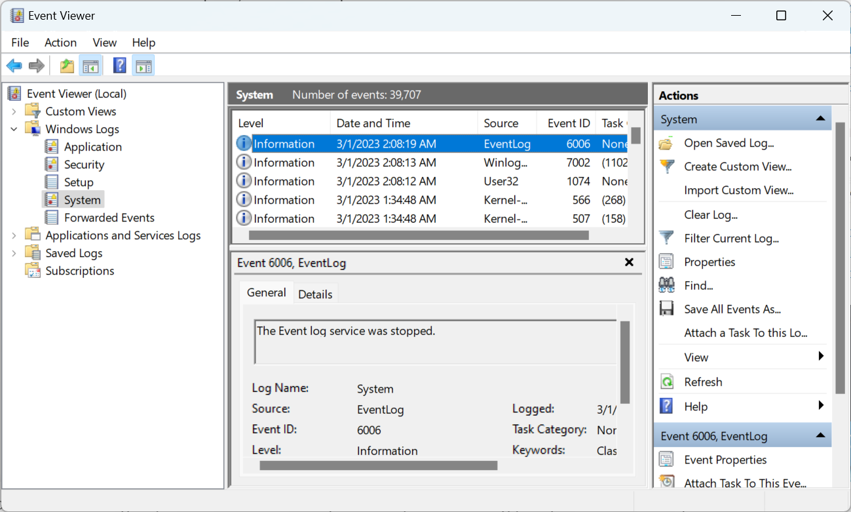Click the Create Custom View funnel icon
851x512 pixels.
click(666, 167)
